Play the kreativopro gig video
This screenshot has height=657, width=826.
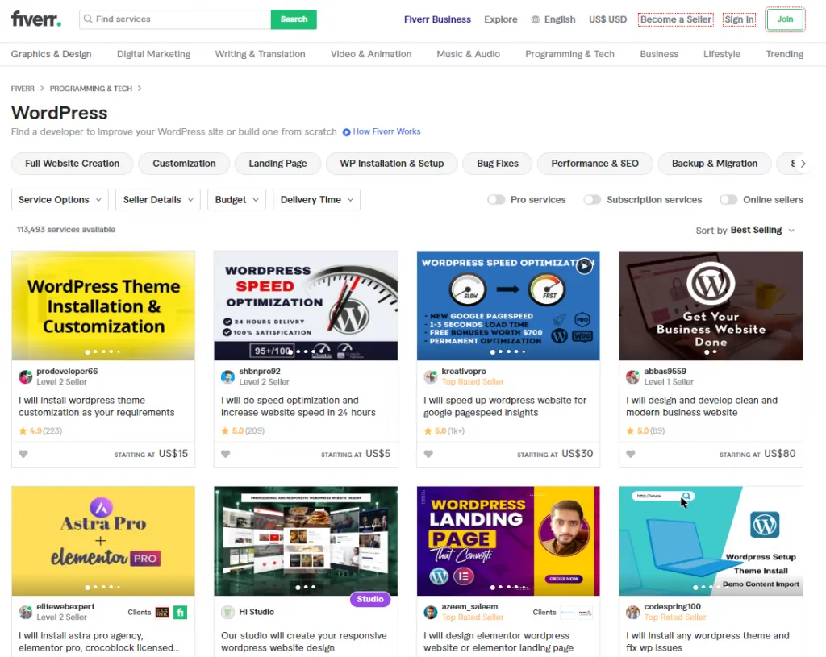coord(584,266)
